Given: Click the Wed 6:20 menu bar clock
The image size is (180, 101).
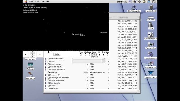Looking at the screenshot, I should pos(122,2).
